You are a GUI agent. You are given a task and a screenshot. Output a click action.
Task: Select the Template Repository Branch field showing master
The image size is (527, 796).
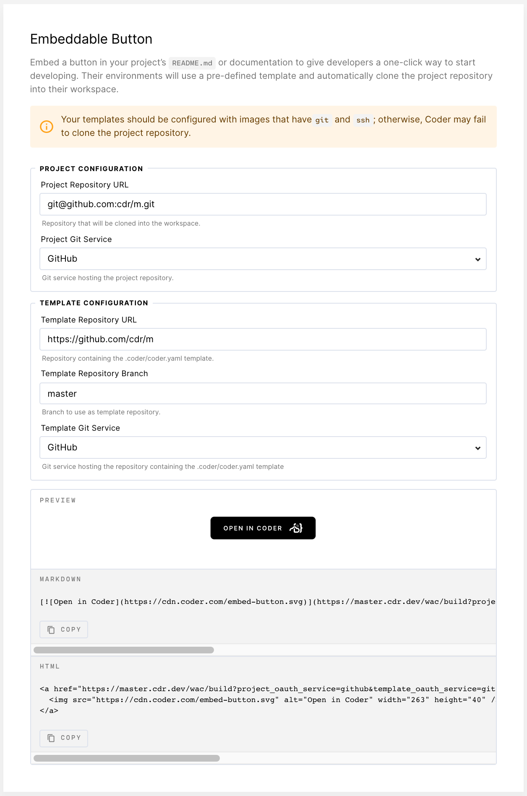pos(263,393)
